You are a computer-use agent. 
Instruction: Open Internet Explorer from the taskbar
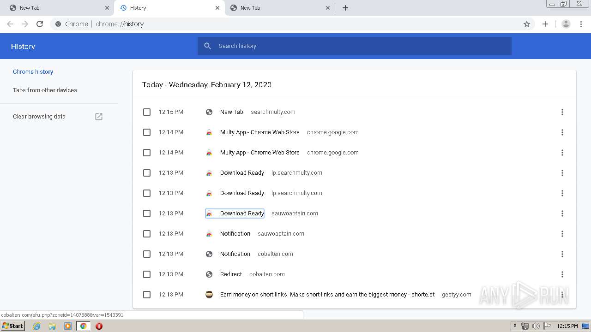coord(36,326)
